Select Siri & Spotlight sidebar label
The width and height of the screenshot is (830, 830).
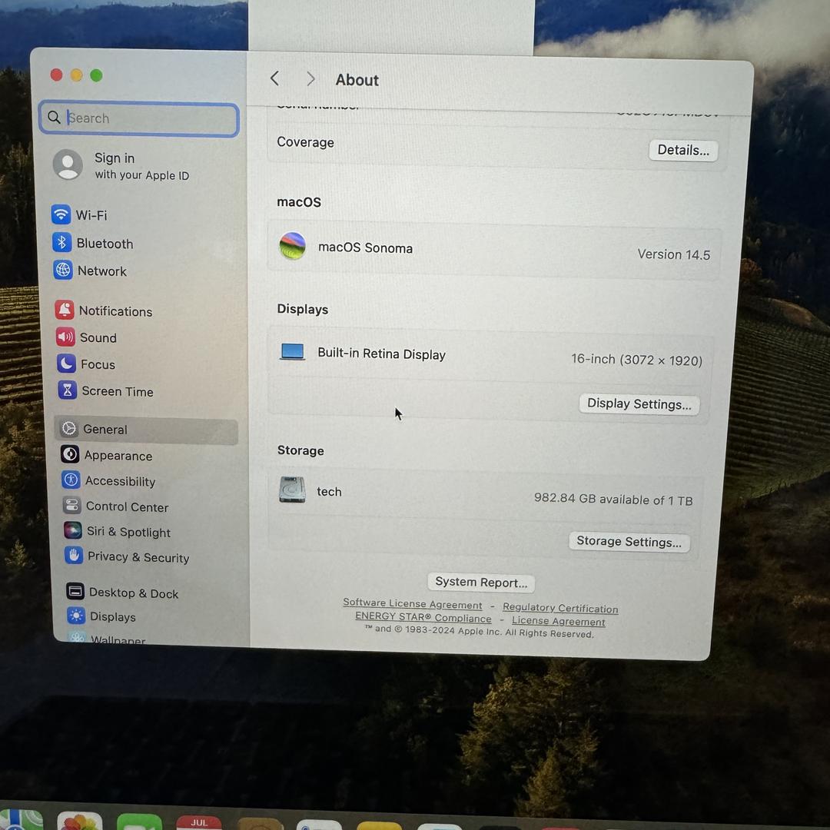tap(128, 532)
